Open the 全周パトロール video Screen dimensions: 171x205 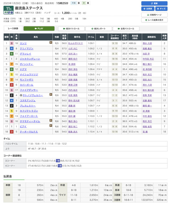(x=126, y=29)
